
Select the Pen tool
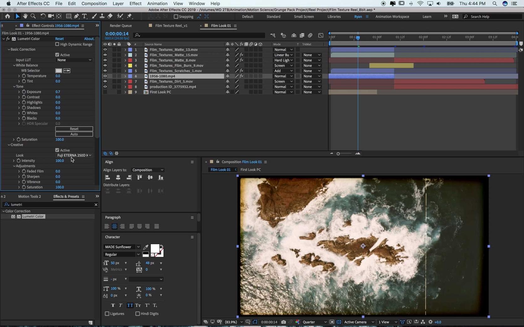76,16
